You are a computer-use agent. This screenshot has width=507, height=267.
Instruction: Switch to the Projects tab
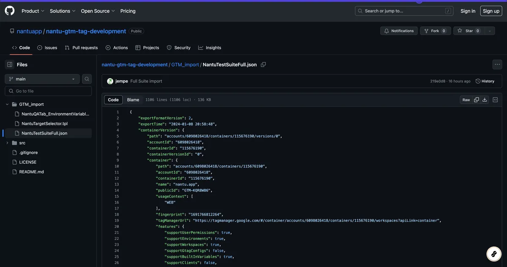coord(147,48)
